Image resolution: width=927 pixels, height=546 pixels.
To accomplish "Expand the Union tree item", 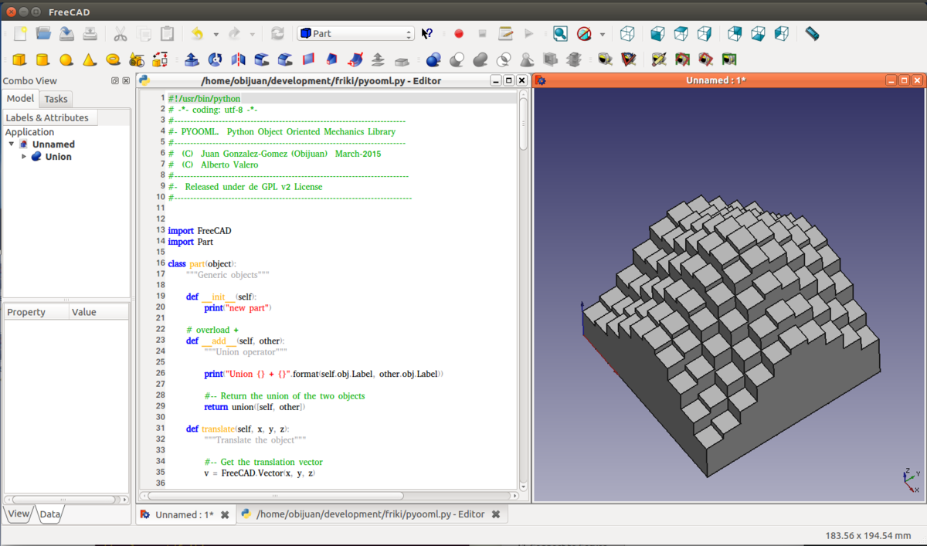I will click(x=24, y=157).
